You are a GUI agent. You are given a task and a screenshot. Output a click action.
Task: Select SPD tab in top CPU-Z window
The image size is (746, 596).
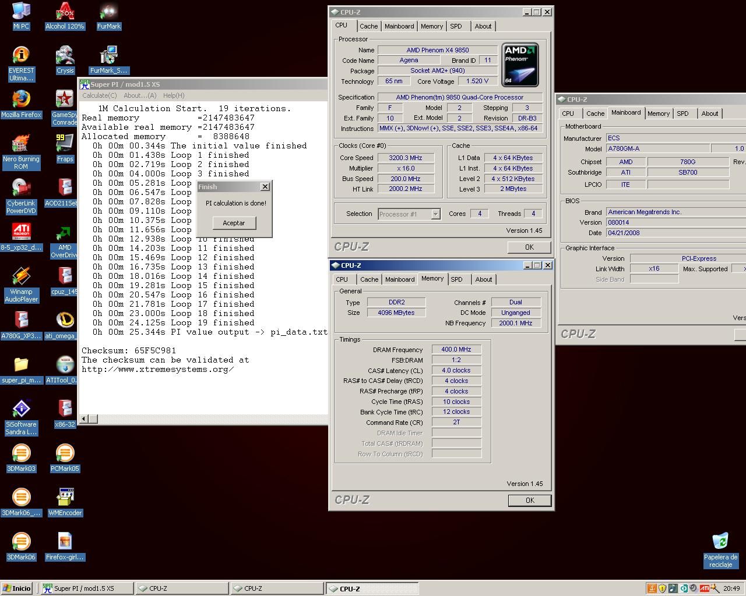pyautogui.click(x=456, y=26)
